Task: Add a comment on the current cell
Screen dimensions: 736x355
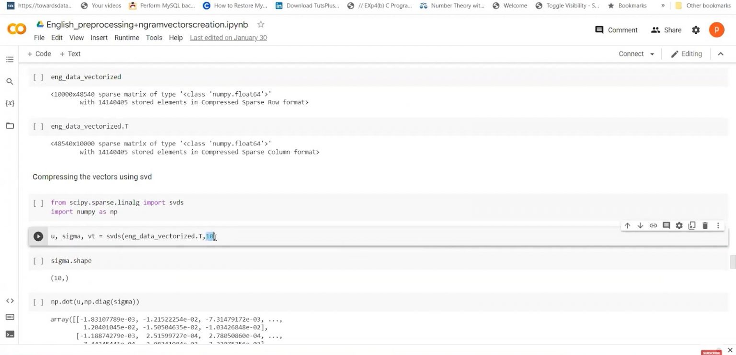Action: pos(666,225)
